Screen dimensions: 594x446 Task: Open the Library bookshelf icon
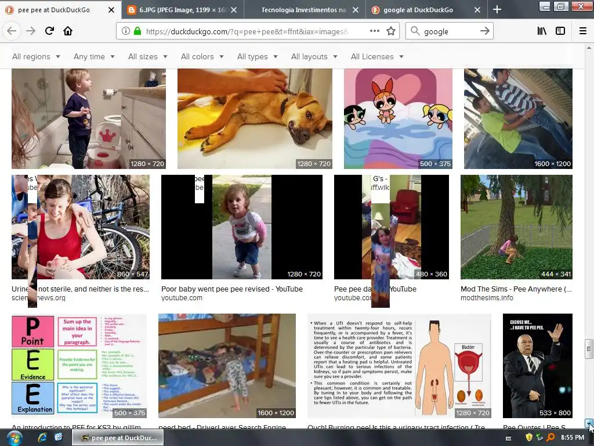(542, 31)
